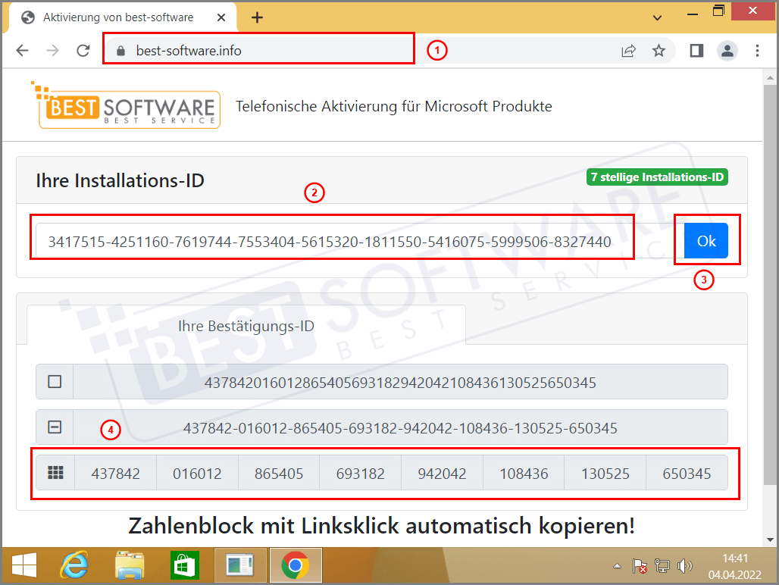779x585 pixels.
Task: Open the Windows Store from the taskbar
Action: (184, 565)
